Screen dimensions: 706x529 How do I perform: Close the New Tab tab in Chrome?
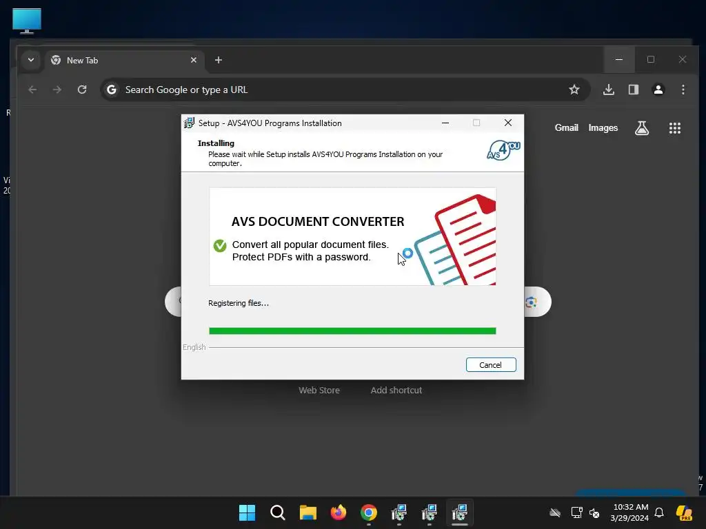[x=194, y=60]
